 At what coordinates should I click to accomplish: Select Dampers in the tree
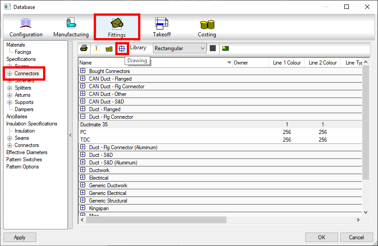(24, 109)
